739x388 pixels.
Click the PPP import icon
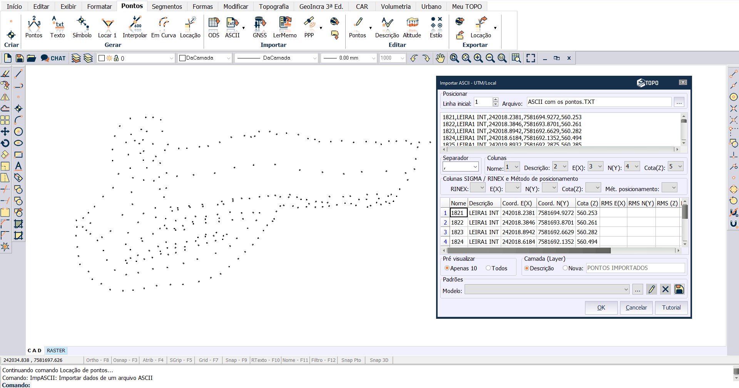[x=309, y=27]
